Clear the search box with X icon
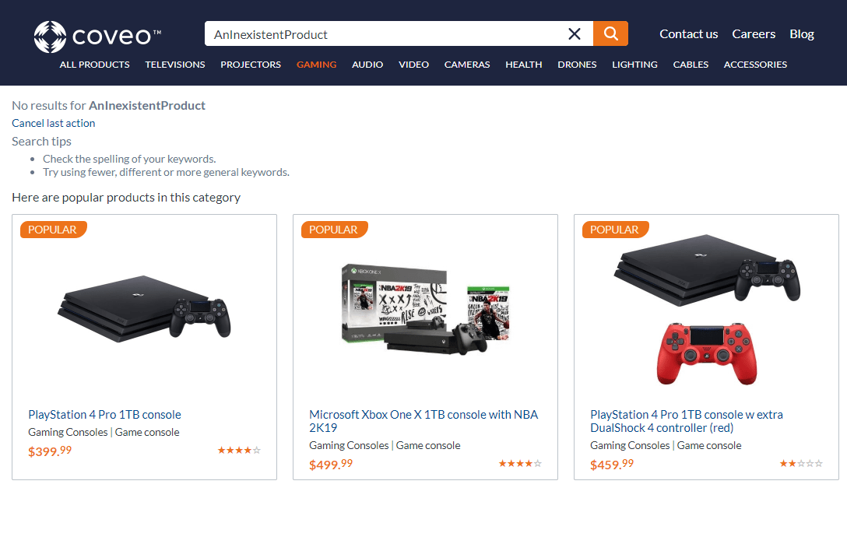This screenshot has width=847, height=551. pyautogui.click(x=575, y=34)
